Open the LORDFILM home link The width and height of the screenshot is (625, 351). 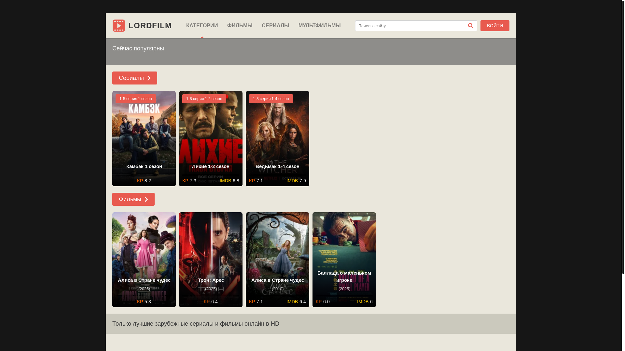[142, 26]
